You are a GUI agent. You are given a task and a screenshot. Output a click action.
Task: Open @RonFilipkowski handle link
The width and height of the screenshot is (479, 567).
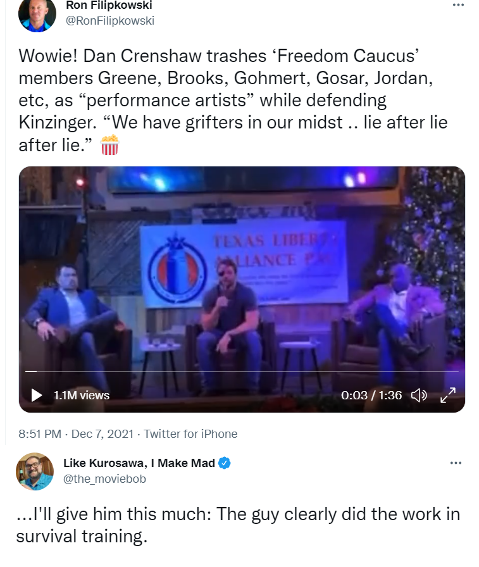(x=110, y=21)
